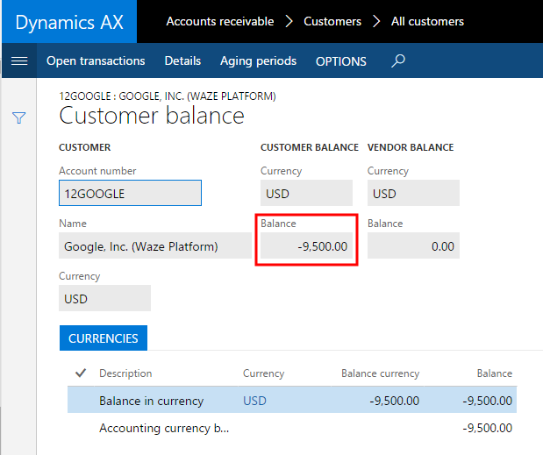Viewport: 543px width, 455px height.
Task: Open the hamburger navigation menu
Action: [19, 60]
